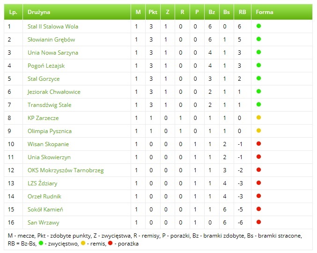Click red form dot for LZS Ździary
Viewport: 317px width, 253px height.
pos(258,183)
